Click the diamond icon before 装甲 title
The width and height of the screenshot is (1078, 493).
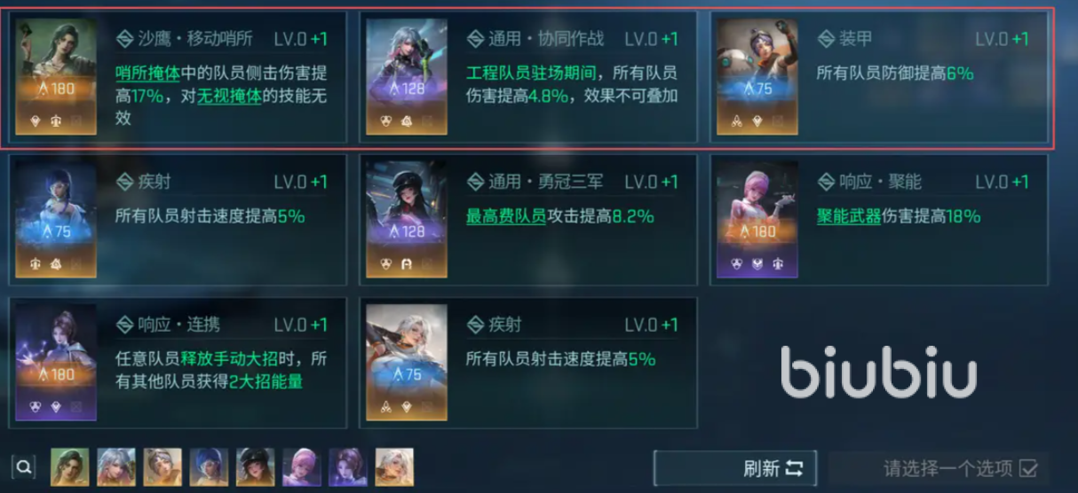(826, 39)
